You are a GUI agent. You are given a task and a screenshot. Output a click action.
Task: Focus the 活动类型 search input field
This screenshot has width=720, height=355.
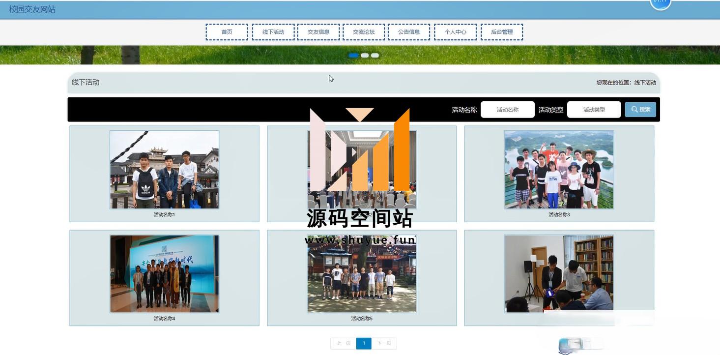(x=594, y=110)
